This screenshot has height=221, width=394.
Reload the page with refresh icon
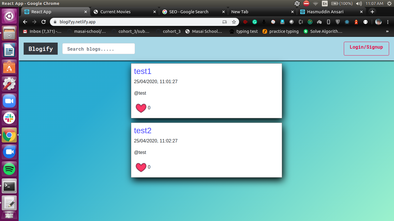pos(44,22)
